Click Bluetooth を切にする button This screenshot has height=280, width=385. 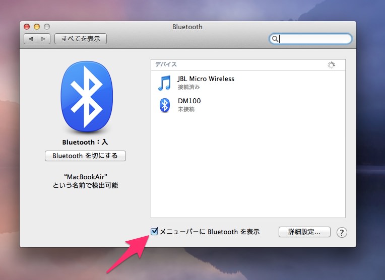point(85,156)
